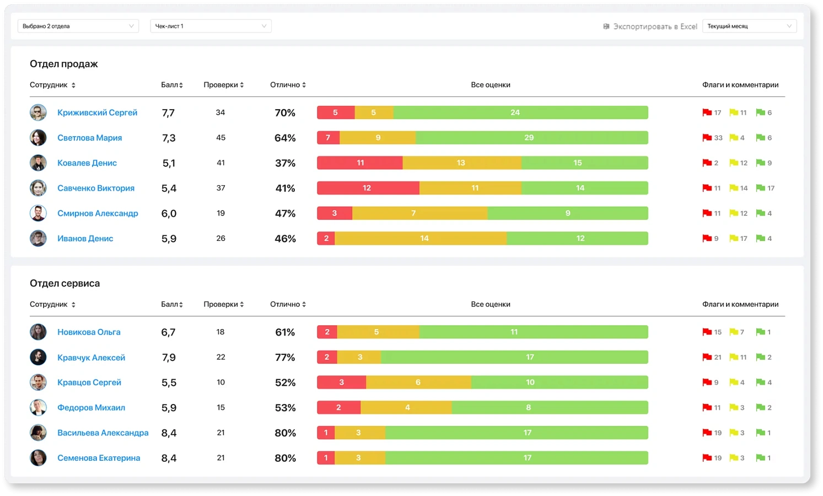Click checks count '10' for Кравцов Сергей
This screenshot has width=823, height=496.
[220, 382]
